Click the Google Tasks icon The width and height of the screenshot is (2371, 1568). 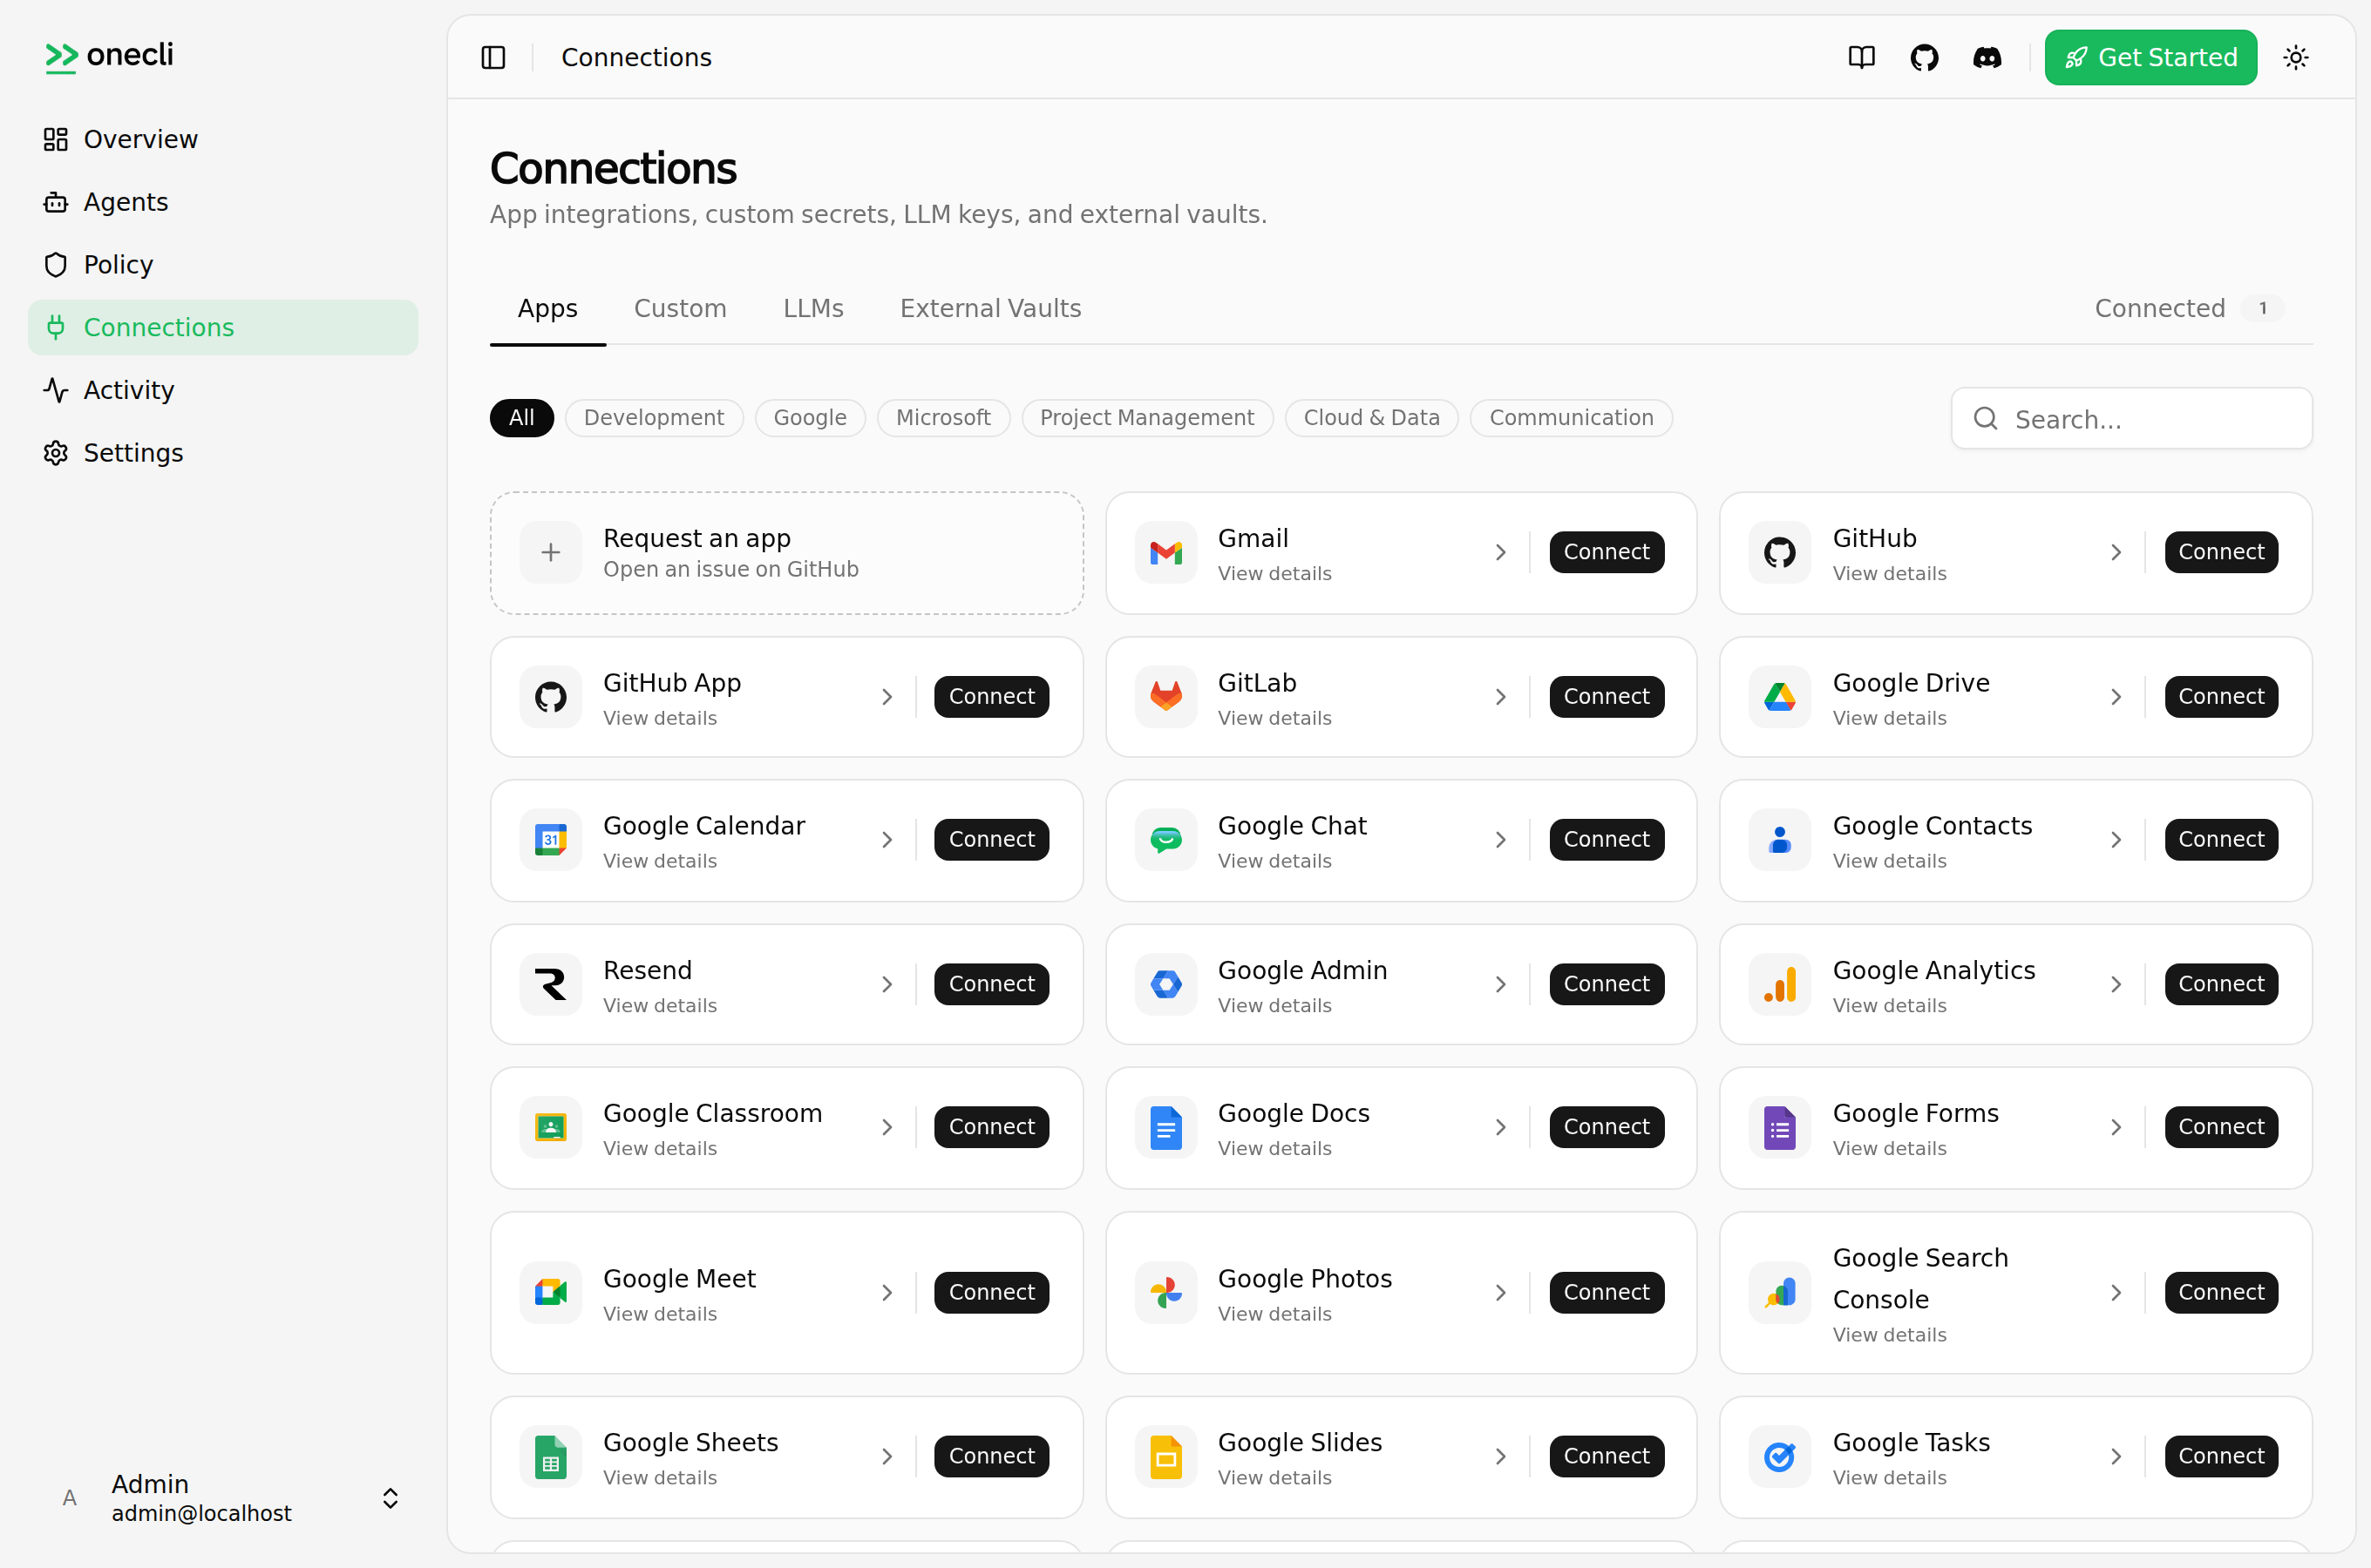1780,1456
